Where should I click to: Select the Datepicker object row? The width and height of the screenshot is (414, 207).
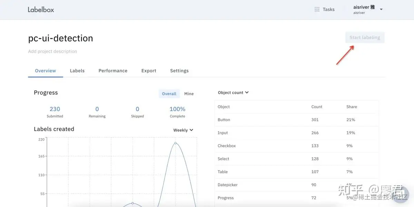[296, 185]
